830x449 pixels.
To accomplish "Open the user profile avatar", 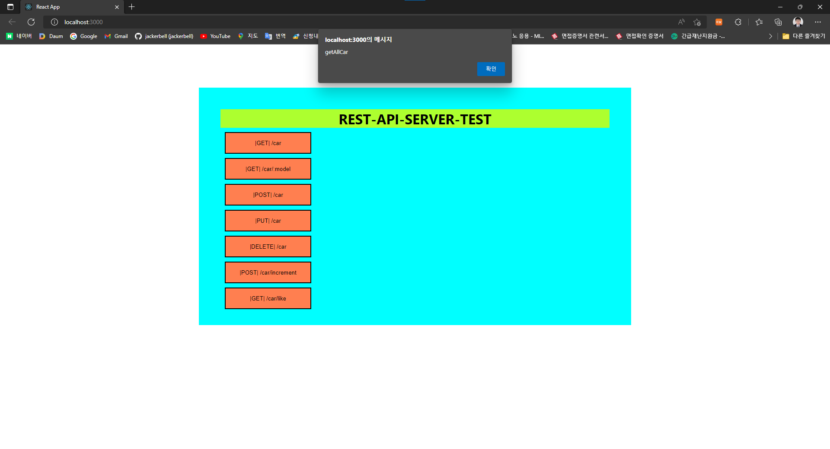I will tap(798, 22).
